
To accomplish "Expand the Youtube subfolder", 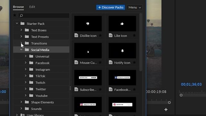I will [26, 95].
